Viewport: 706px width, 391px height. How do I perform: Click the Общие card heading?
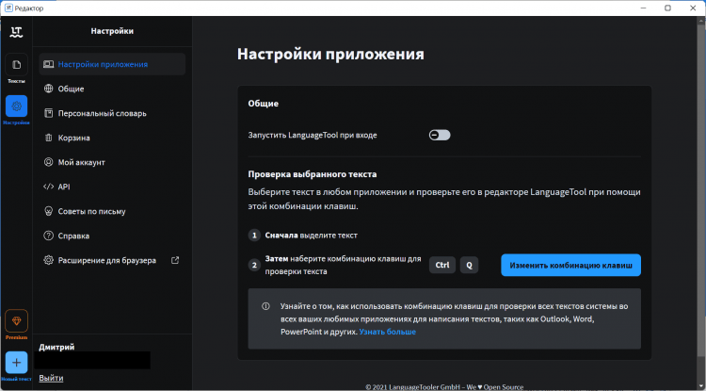[264, 104]
